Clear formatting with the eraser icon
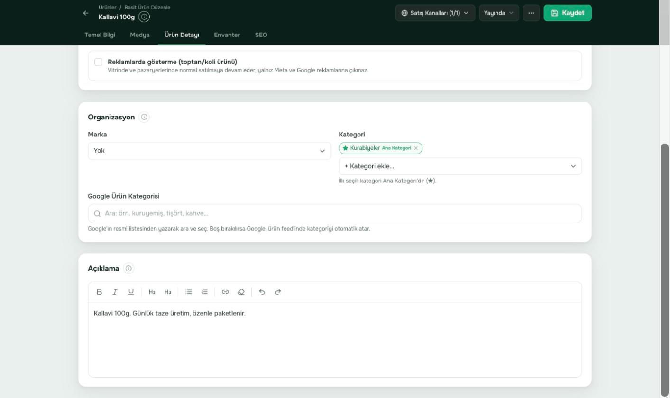 241,292
